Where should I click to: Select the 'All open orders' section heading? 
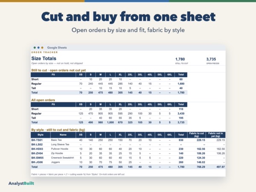[x=43, y=100]
